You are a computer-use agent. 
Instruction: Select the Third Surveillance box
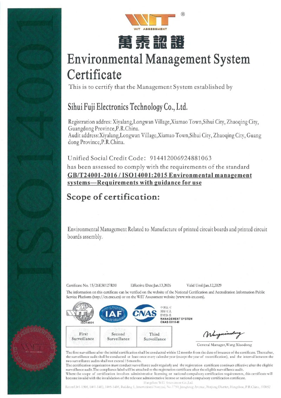pyautogui.click(x=154, y=336)
